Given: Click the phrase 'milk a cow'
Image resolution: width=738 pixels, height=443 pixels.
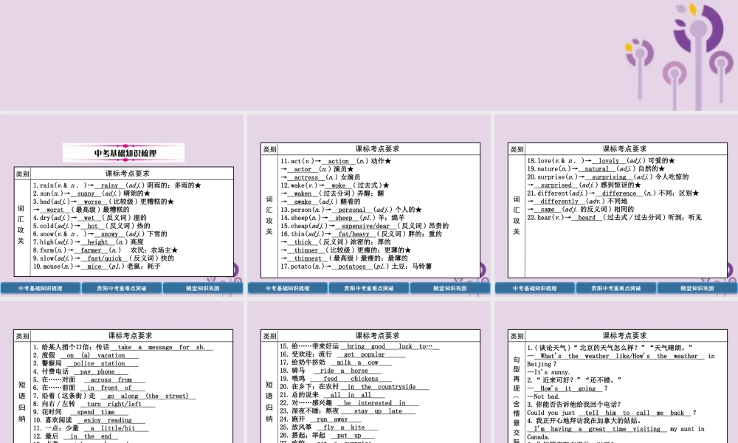Looking at the screenshot, I should (358, 363).
